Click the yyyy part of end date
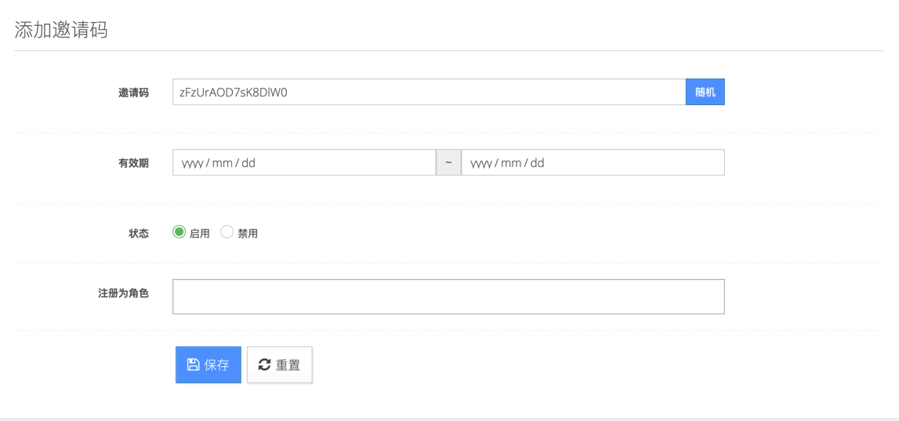 click(481, 163)
